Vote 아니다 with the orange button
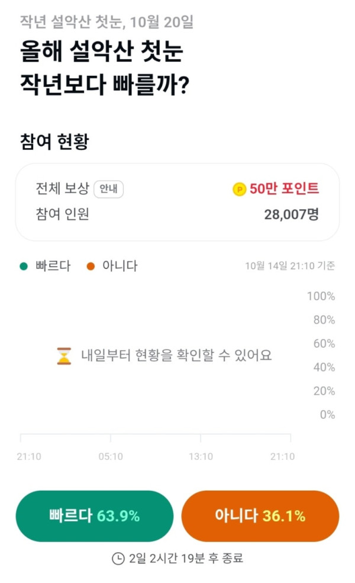This screenshot has width=355, height=583. point(260,515)
